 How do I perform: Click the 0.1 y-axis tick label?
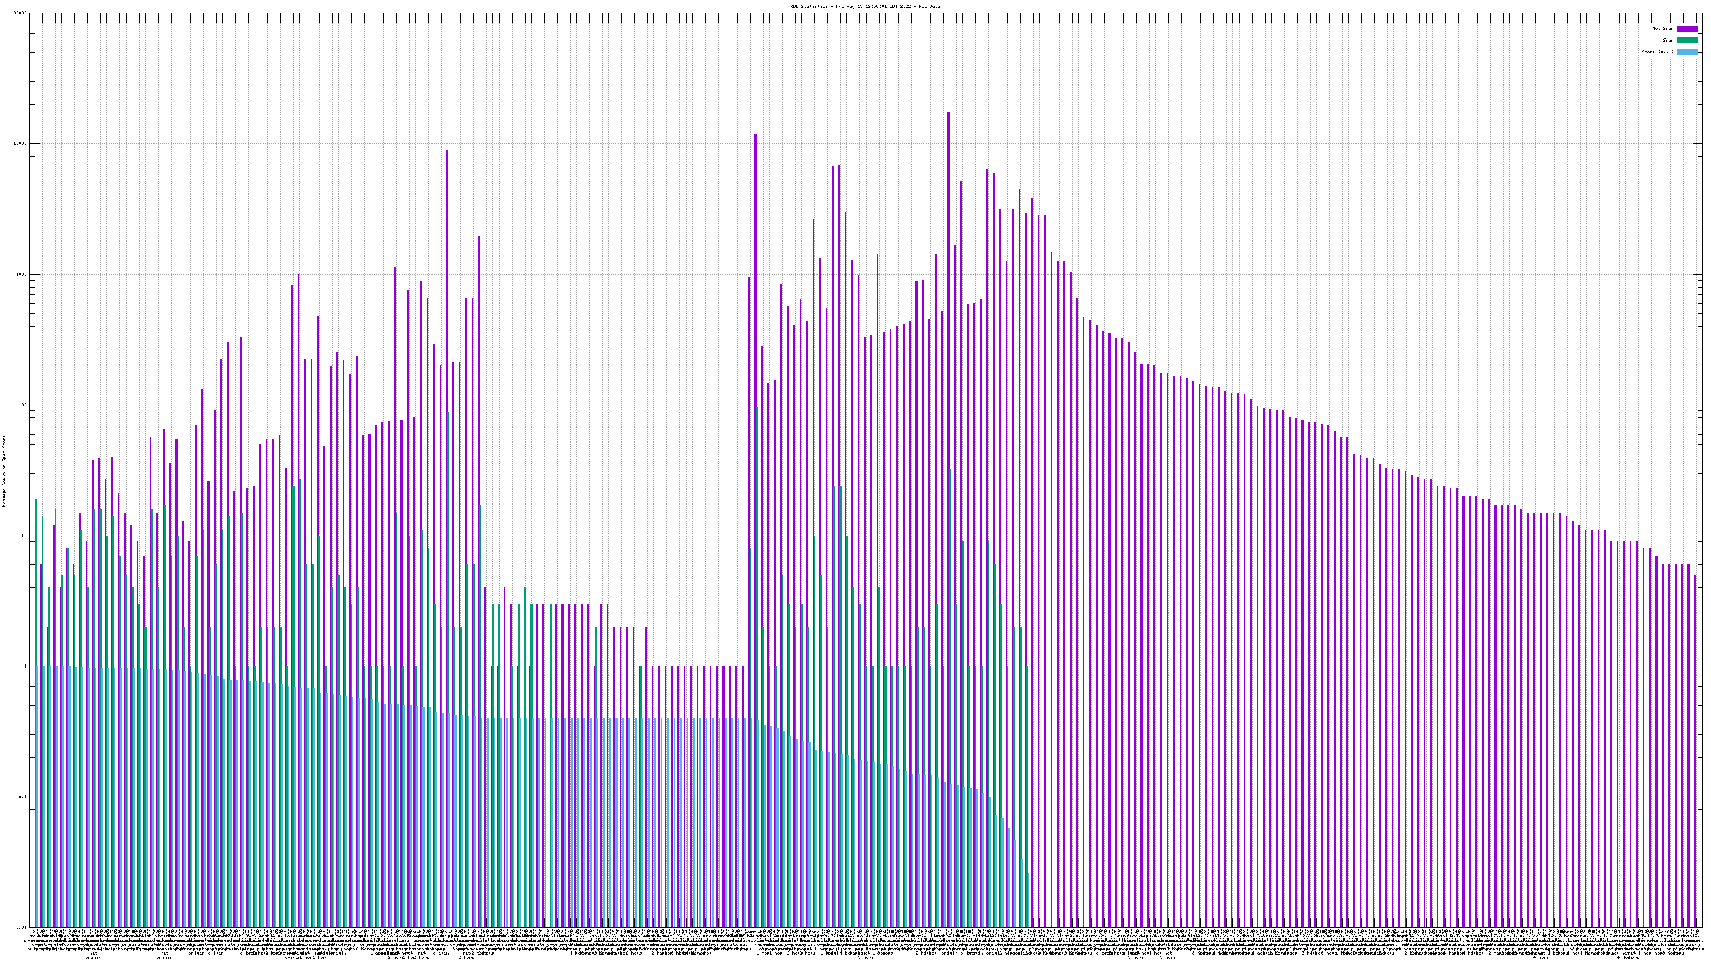[23, 797]
